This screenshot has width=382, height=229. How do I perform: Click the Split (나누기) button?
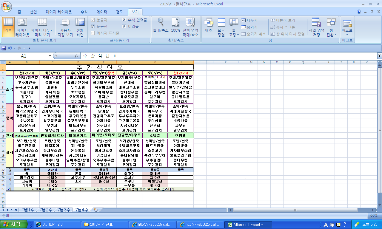(x=249, y=20)
